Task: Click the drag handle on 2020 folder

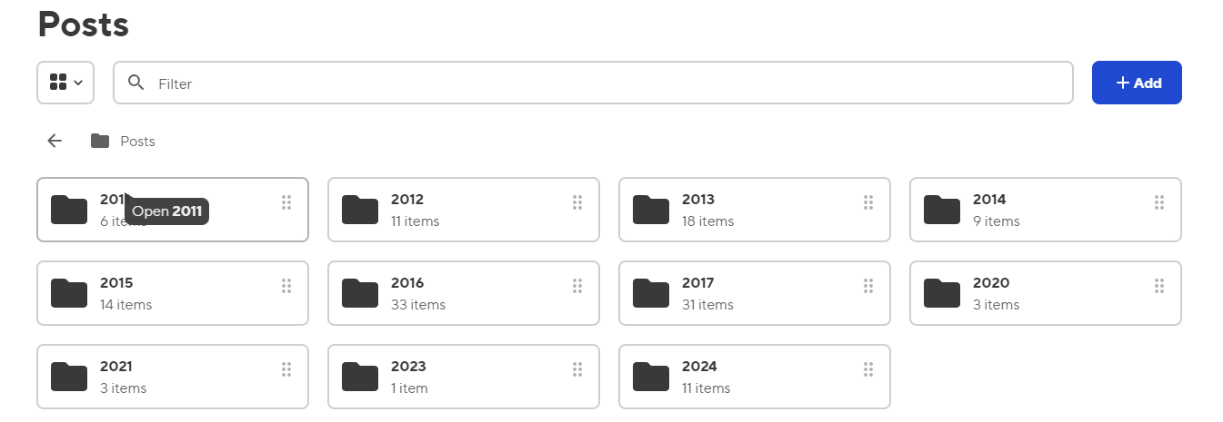Action: [1159, 286]
